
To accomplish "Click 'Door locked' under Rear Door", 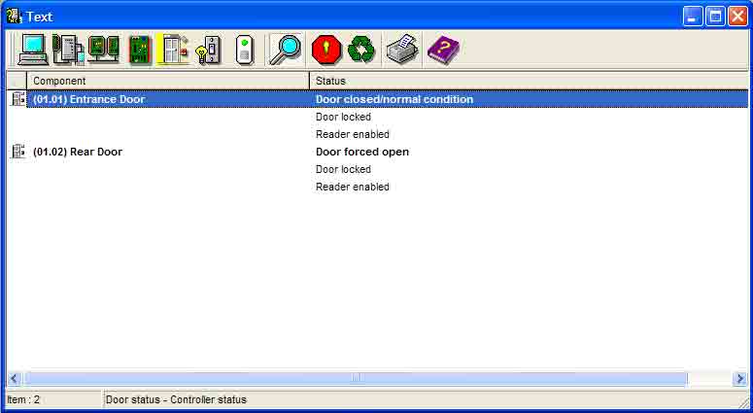I will point(343,169).
